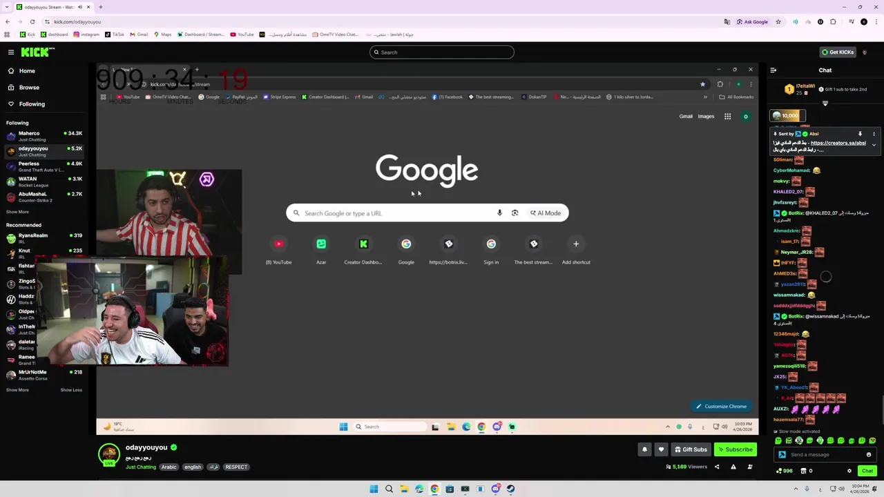This screenshot has height=497, width=884.
Task: Click the pin icon on the pinned message
Action: click(x=860, y=134)
